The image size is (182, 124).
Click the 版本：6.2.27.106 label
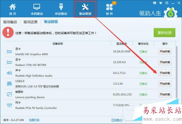[14, 120]
